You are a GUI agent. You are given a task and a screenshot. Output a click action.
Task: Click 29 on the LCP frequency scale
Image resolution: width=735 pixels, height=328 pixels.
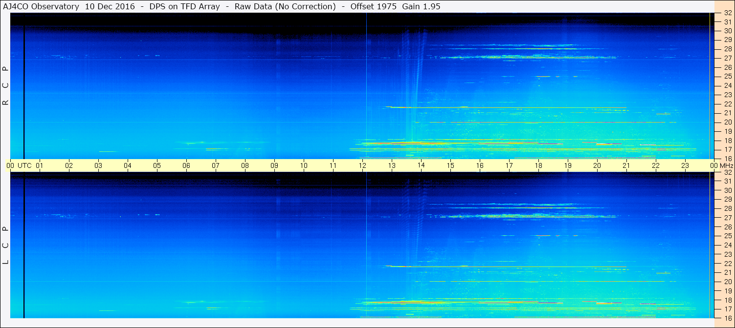coord(728,199)
